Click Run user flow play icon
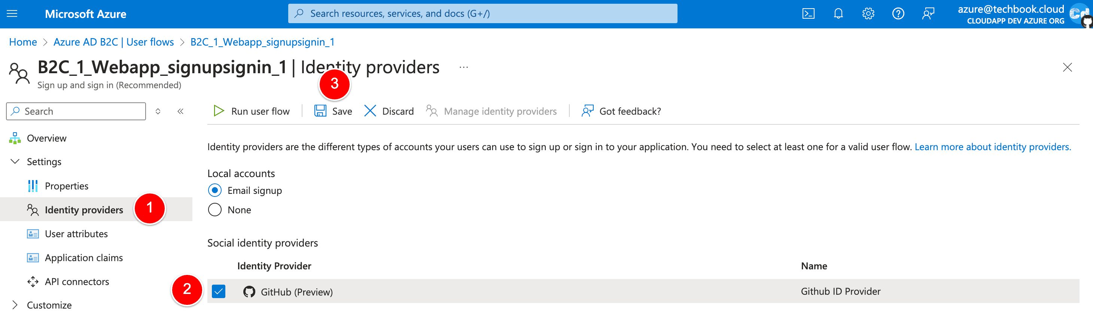This screenshot has width=1093, height=322. coord(219,111)
